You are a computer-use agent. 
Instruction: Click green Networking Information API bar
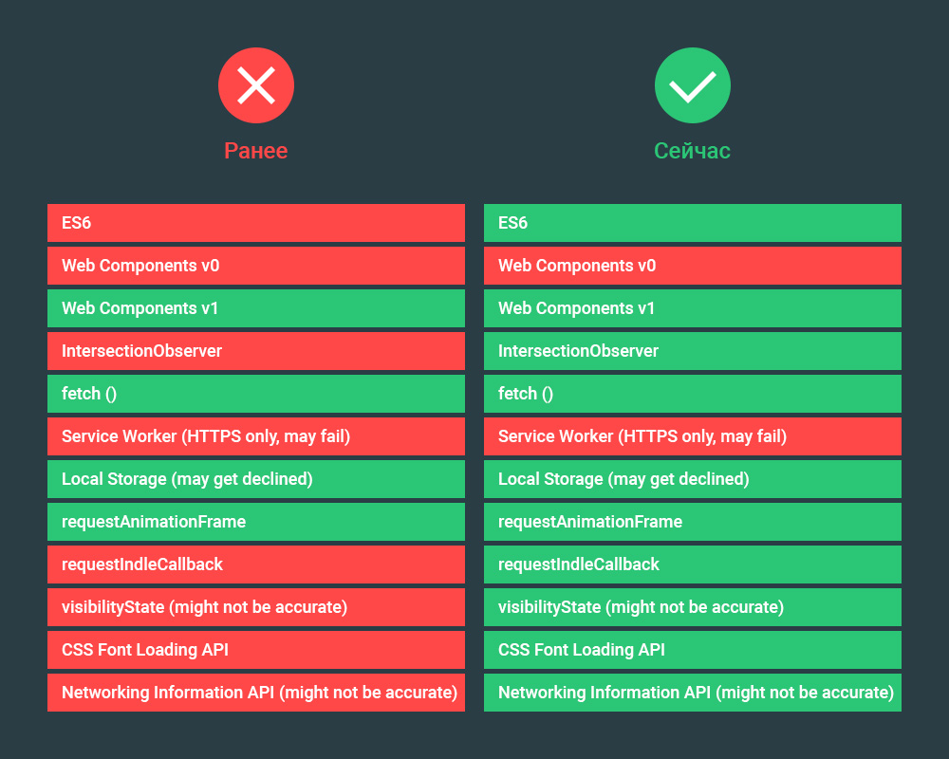(693, 693)
